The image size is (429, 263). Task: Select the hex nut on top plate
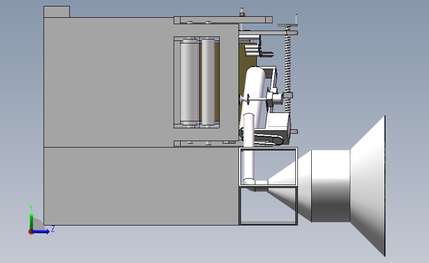(x=242, y=14)
